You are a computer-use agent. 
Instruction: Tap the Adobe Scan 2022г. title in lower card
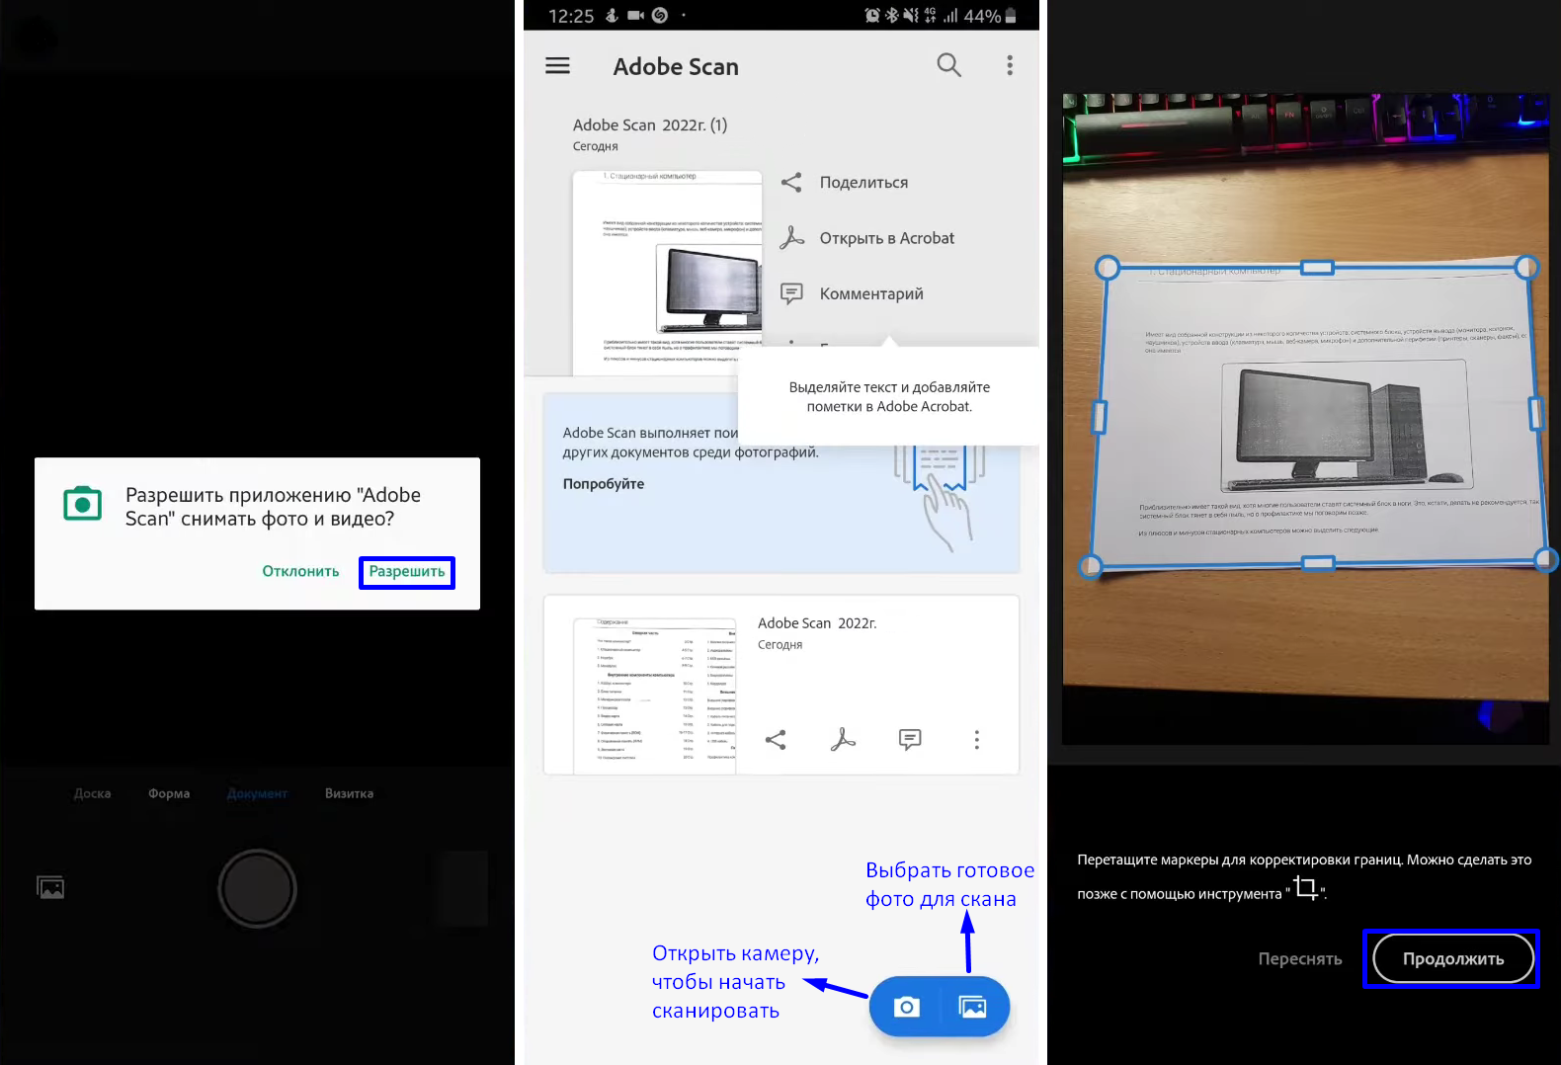[x=817, y=623]
